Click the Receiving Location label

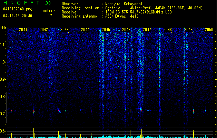[80, 8]
